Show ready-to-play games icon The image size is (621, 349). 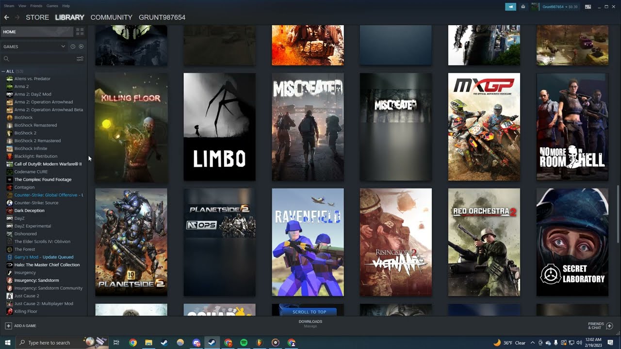click(x=81, y=47)
